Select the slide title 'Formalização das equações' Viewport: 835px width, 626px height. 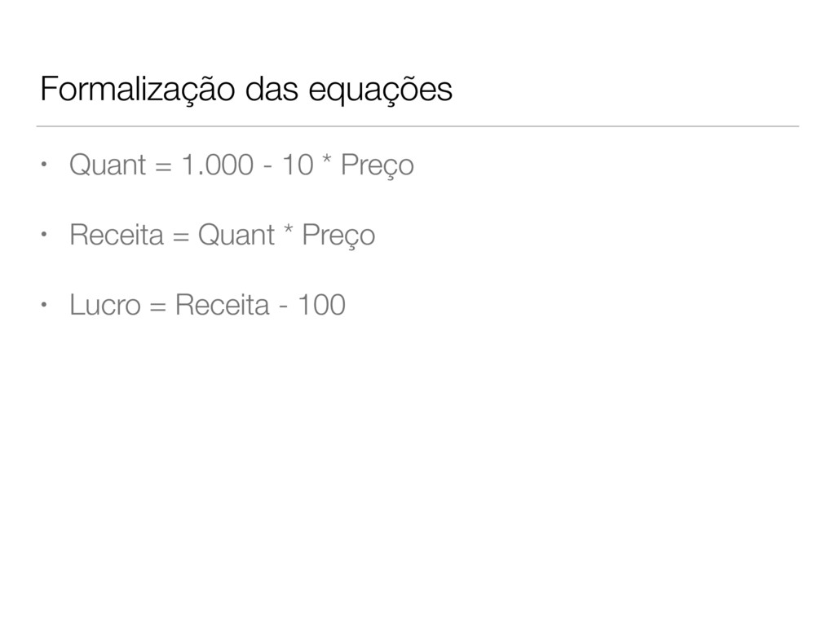coord(246,90)
